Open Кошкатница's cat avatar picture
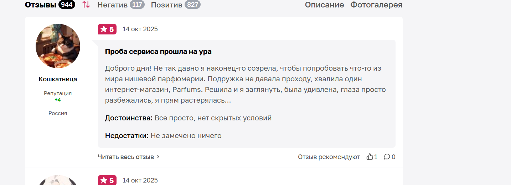 58,46
